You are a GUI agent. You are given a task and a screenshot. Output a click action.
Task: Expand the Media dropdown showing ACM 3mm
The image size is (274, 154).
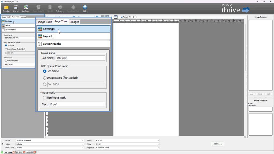pyautogui.click(x=127, y=140)
